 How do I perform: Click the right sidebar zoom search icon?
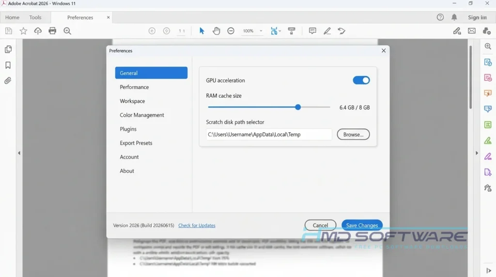coord(488,46)
